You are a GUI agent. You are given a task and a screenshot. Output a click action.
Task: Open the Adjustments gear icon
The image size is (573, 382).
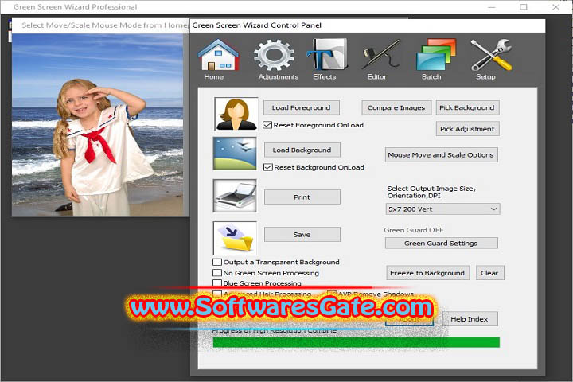[x=274, y=56]
